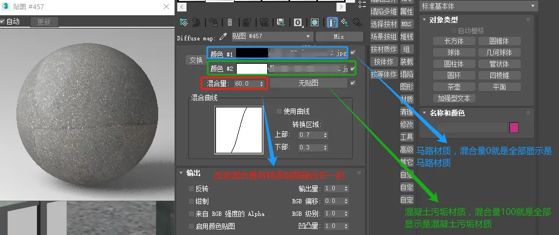Close the 贴图 #457 preview window
This screenshot has width=559, height=235.
[166, 7]
